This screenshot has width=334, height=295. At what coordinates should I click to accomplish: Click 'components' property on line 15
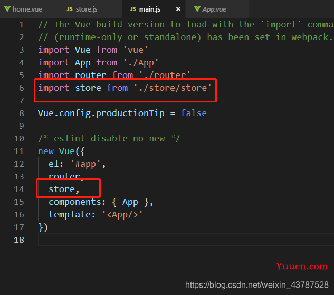pyautogui.click(x=74, y=202)
